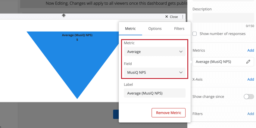Open the Field dropdown showing MusiQ NPS
Image resolution: width=256 pixels, height=128 pixels.
(155, 72)
